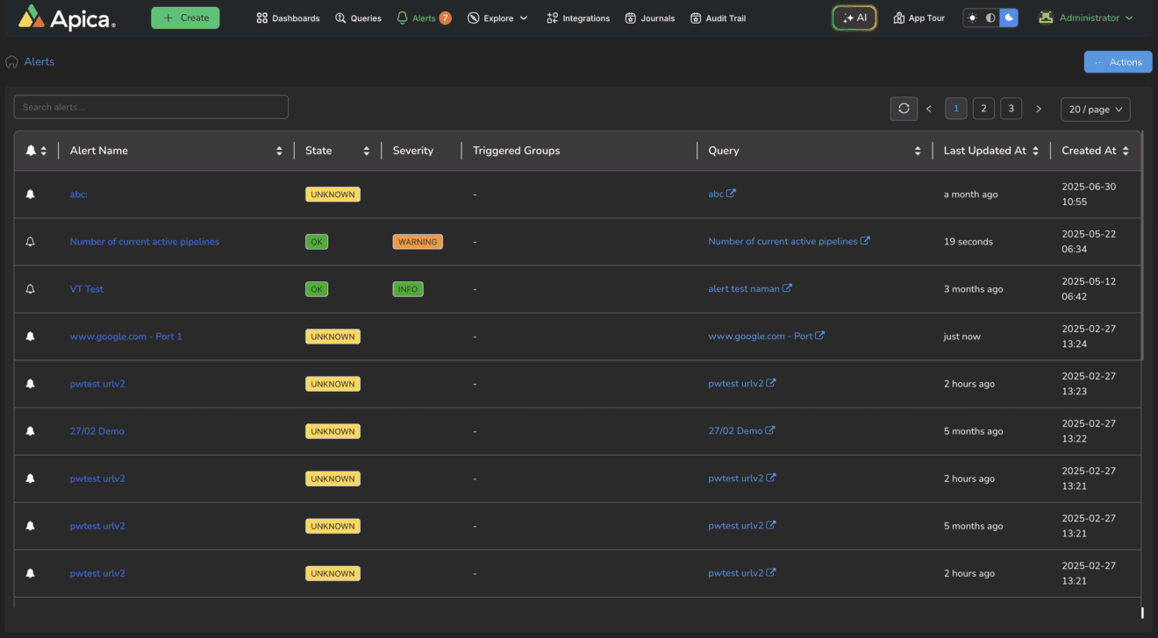Go to Audit Trail in navigation

click(718, 18)
